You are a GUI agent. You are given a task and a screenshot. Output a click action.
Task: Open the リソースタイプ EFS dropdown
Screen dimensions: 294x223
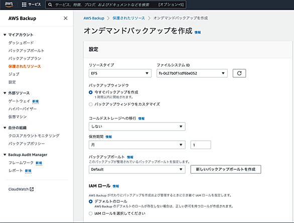click(120, 73)
